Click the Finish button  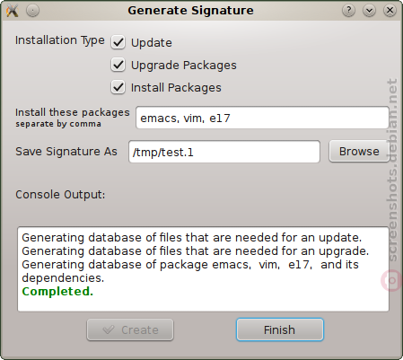pyautogui.click(x=280, y=329)
